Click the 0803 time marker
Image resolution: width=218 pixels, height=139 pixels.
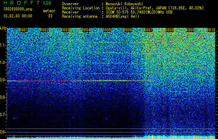(65, 30)
